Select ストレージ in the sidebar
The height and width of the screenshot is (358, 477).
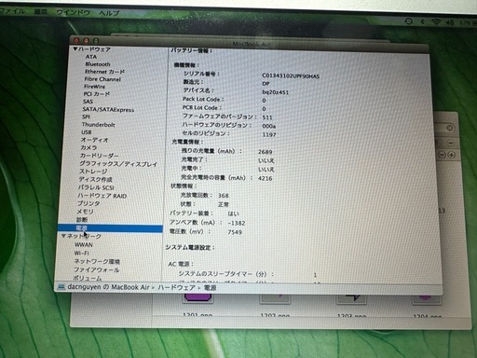tap(93, 172)
